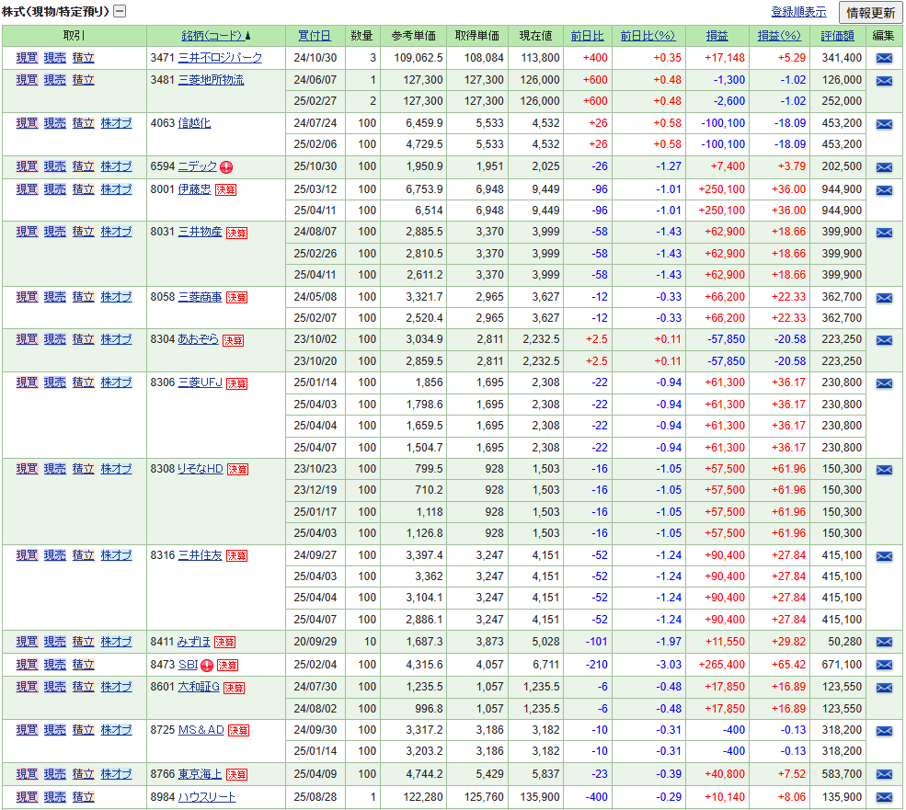Open 積立 for the SBI row

pyautogui.click(x=83, y=665)
